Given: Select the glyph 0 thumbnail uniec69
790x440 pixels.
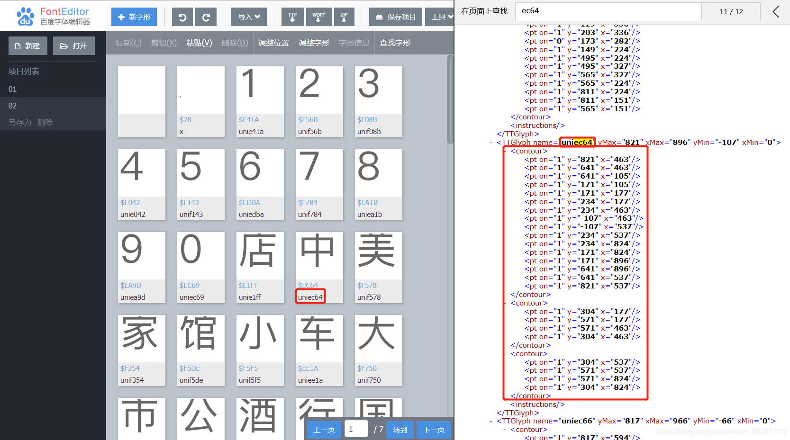Looking at the screenshot, I should tap(201, 268).
